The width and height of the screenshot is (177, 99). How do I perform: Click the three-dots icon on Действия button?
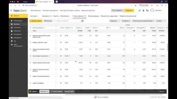(x=48, y=91)
